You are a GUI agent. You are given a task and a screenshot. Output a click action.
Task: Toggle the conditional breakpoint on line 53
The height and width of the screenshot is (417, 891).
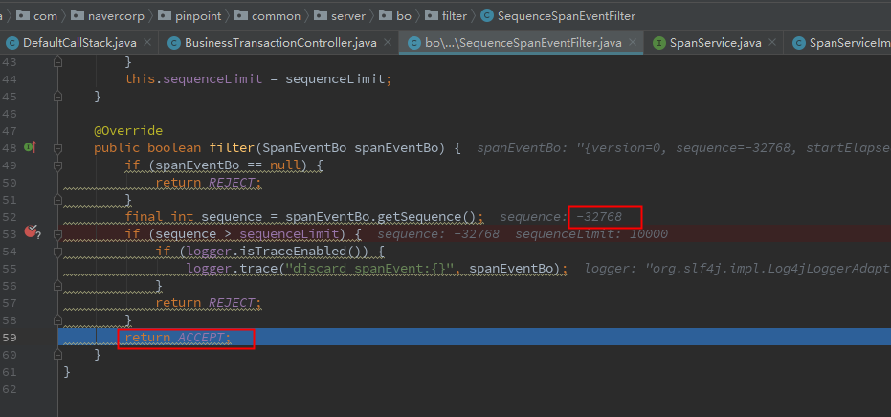(x=32, y=231)
